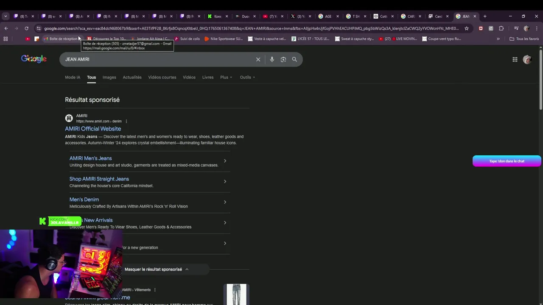This screenshot has width=543, height=305.
Task: Open AMIRI Men's Jeans sitelink
Action: pos(90,158)
